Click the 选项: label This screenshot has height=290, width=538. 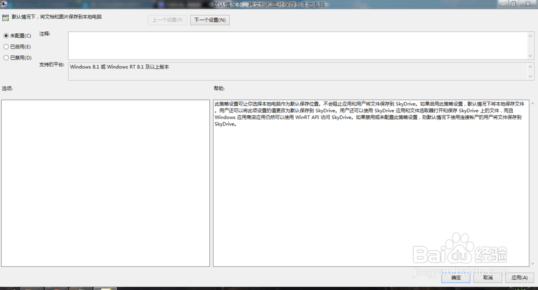coord(7,89)
